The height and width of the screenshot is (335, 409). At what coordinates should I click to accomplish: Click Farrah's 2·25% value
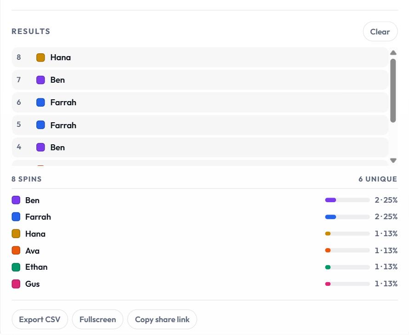[386, 217]
